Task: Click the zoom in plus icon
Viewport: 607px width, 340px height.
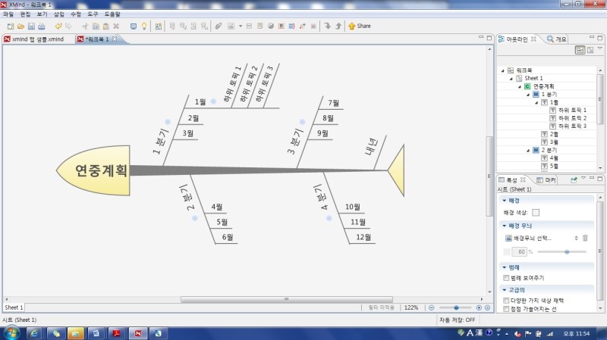Action: click(x=478, y=307)
